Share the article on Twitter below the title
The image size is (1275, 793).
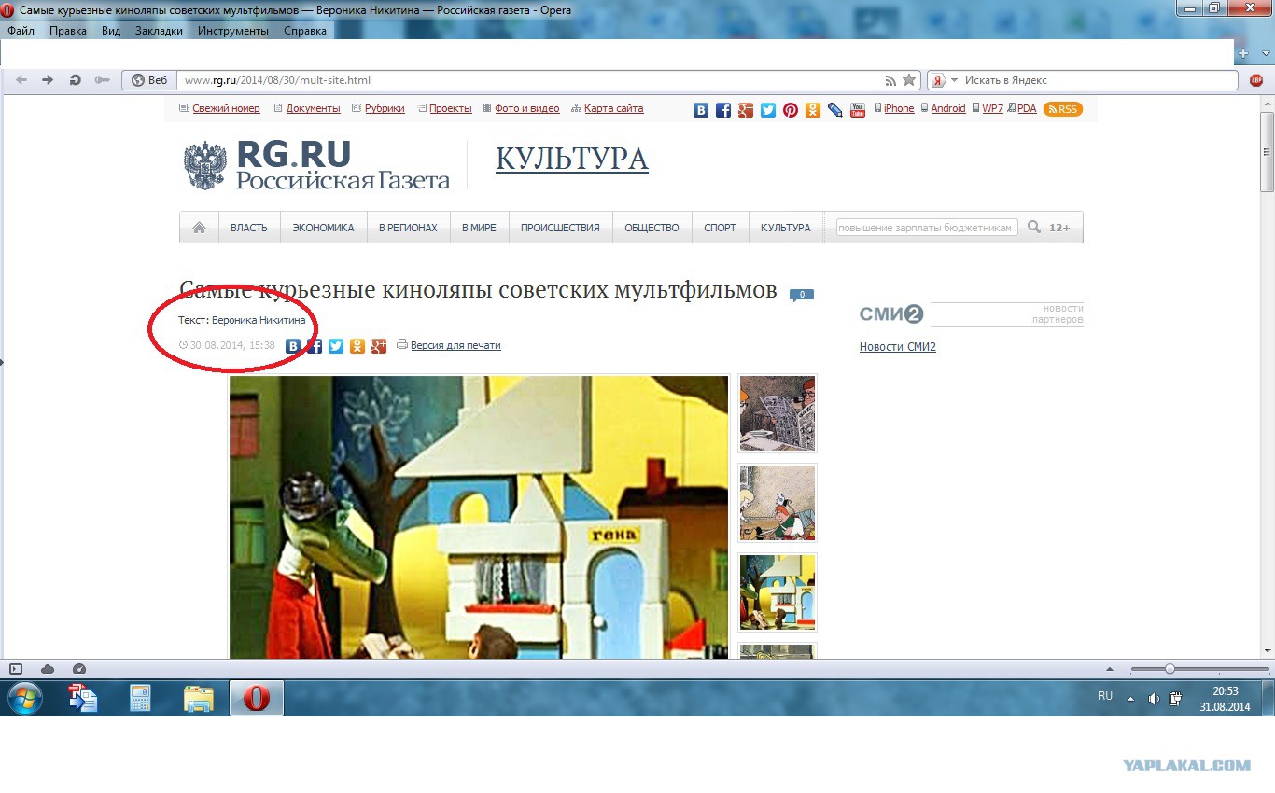[x=336, y=346]
